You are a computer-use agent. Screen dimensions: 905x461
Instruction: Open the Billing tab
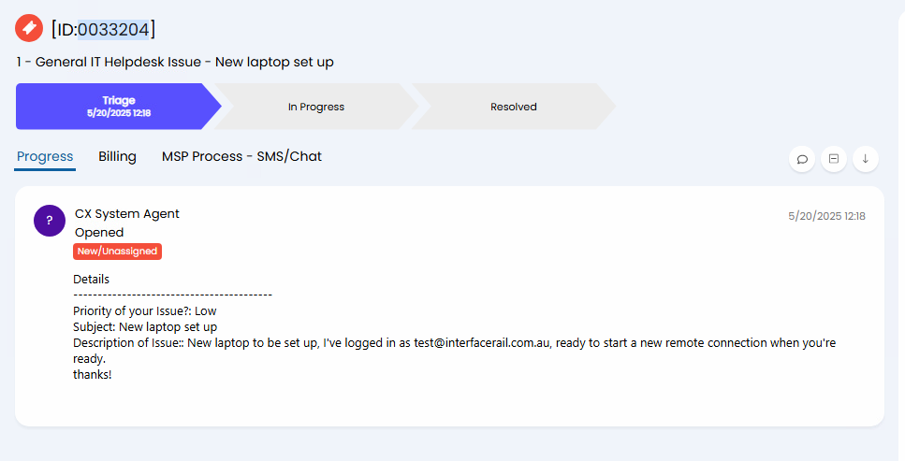(x=117, y=156)
